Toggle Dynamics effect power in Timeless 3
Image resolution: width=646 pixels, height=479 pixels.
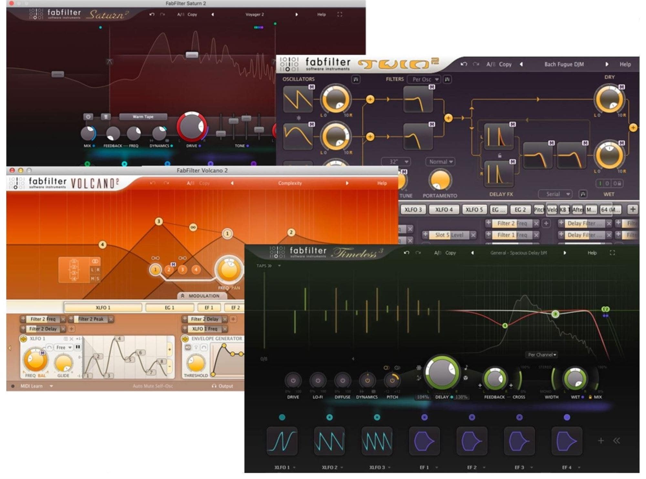pyautogui.click(x=367, y=381)
